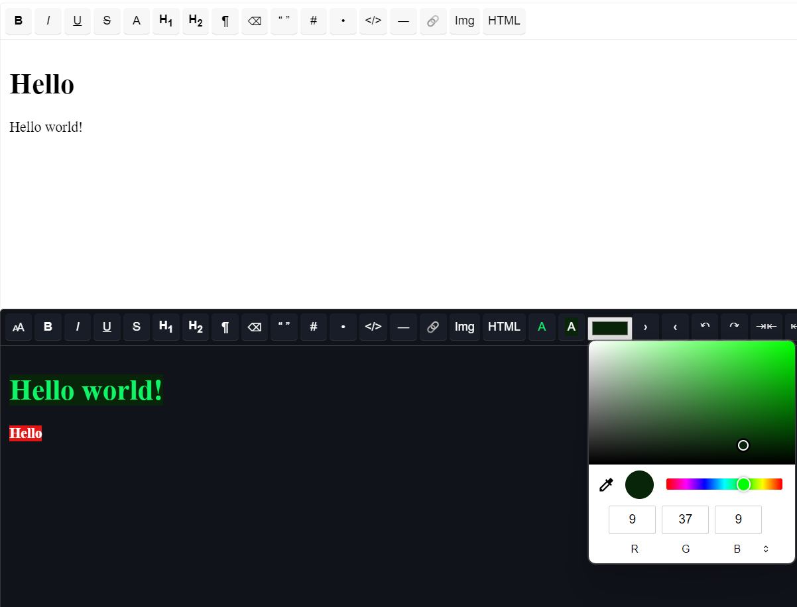This screenshot has height=607, width=797.
Task: Click the red-highlighted 'Hello' text in the dark editor
Action: coord(26,433)
